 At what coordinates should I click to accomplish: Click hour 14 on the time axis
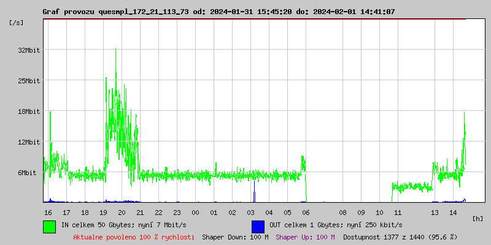tap(453, 212)
